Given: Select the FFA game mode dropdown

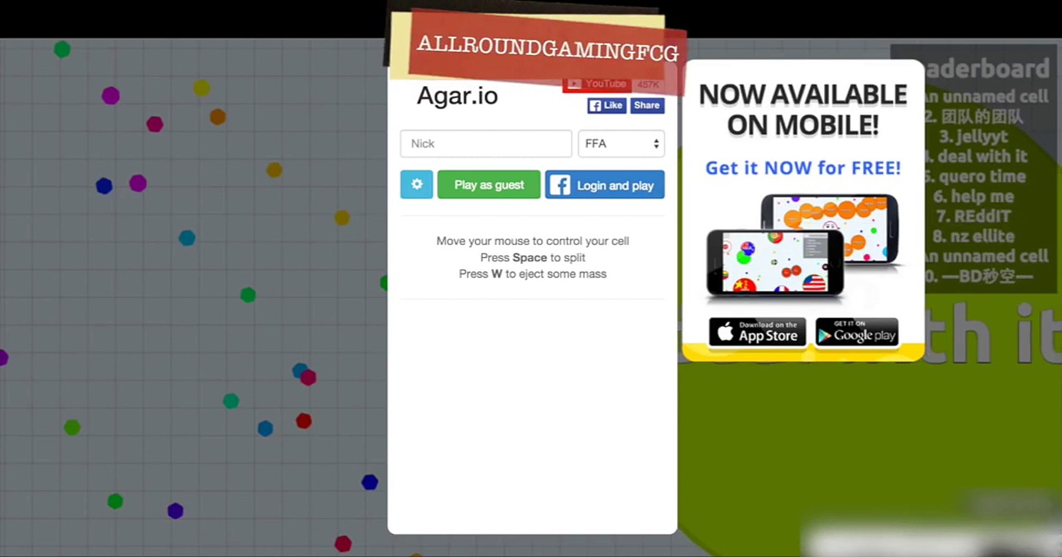Looking at the screenshot, I should [x=620, y=143].
